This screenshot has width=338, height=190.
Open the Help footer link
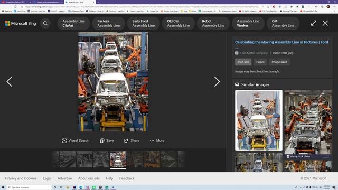(x=109, y=178)
